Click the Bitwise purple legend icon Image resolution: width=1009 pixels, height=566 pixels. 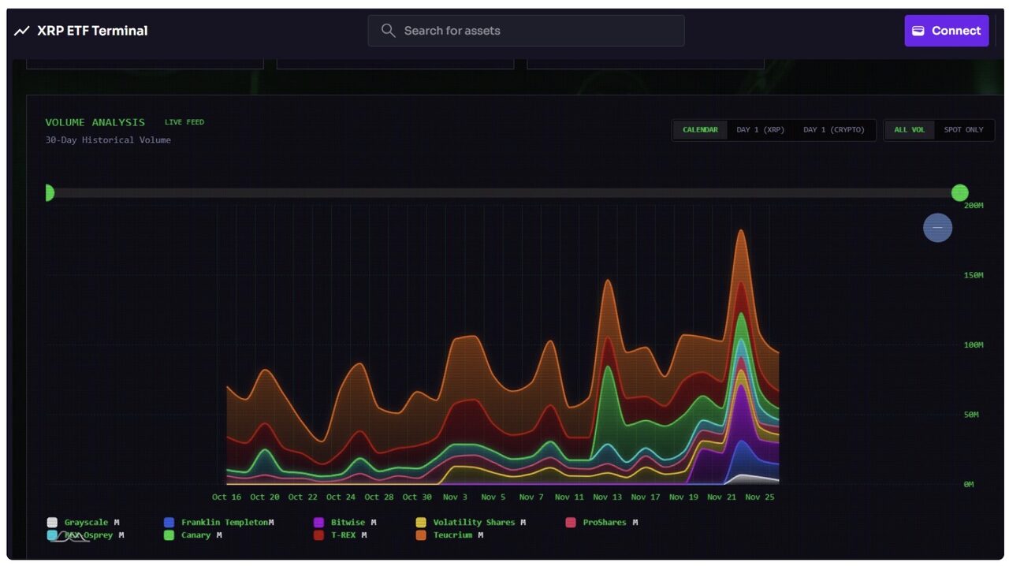(x=318, y=523)
